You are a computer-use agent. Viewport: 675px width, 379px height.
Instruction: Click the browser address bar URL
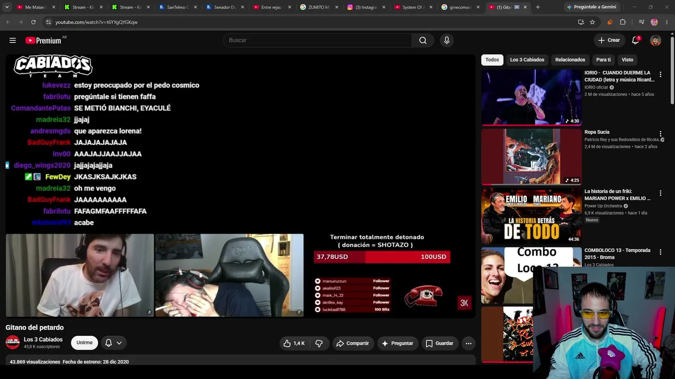(97, 22)
